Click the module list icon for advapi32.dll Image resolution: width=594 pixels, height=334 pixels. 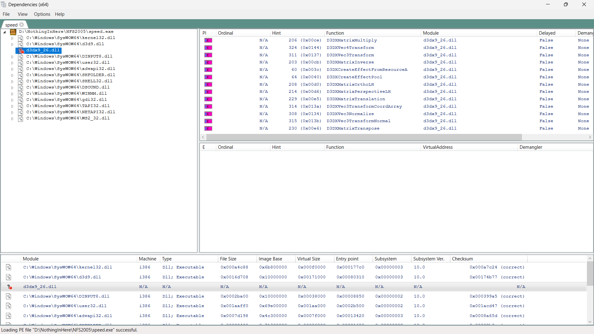coord(9,316)
